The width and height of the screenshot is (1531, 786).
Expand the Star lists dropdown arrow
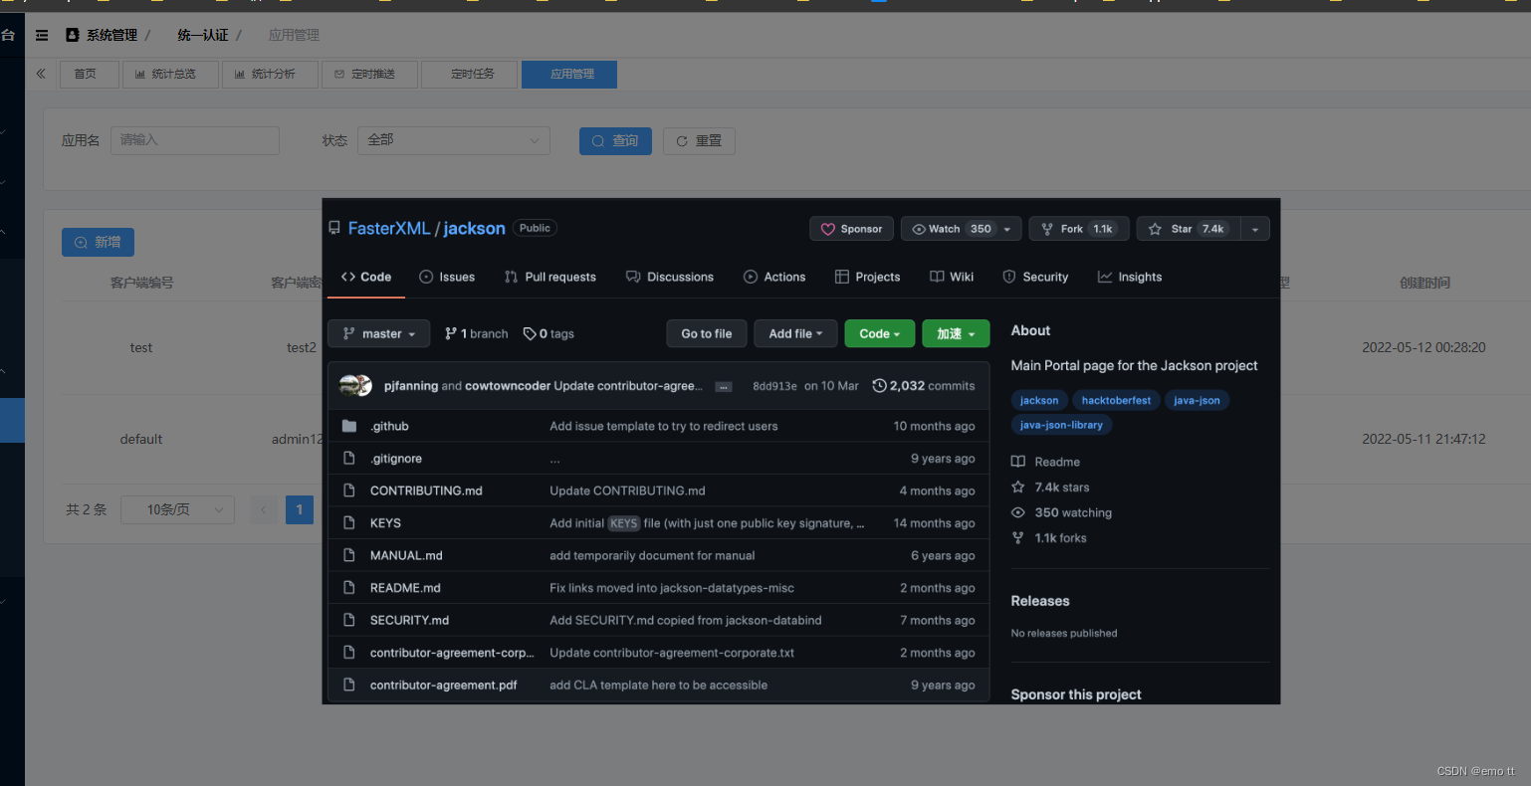tap(1255, 229)
